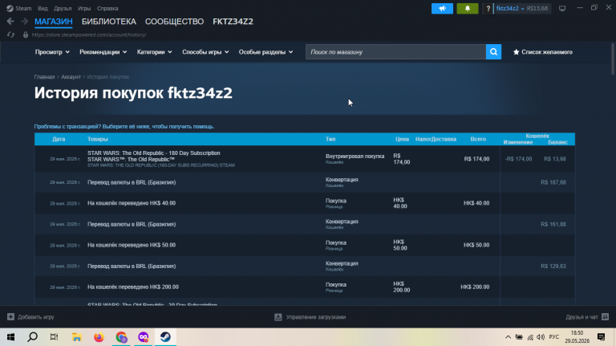616x346 pixels.
Task: Click the plus icon for Добавить игру
Action: 10,317
